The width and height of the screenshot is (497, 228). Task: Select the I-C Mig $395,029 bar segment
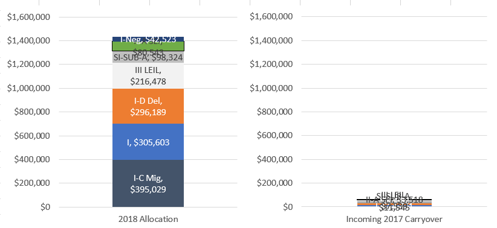148,183
